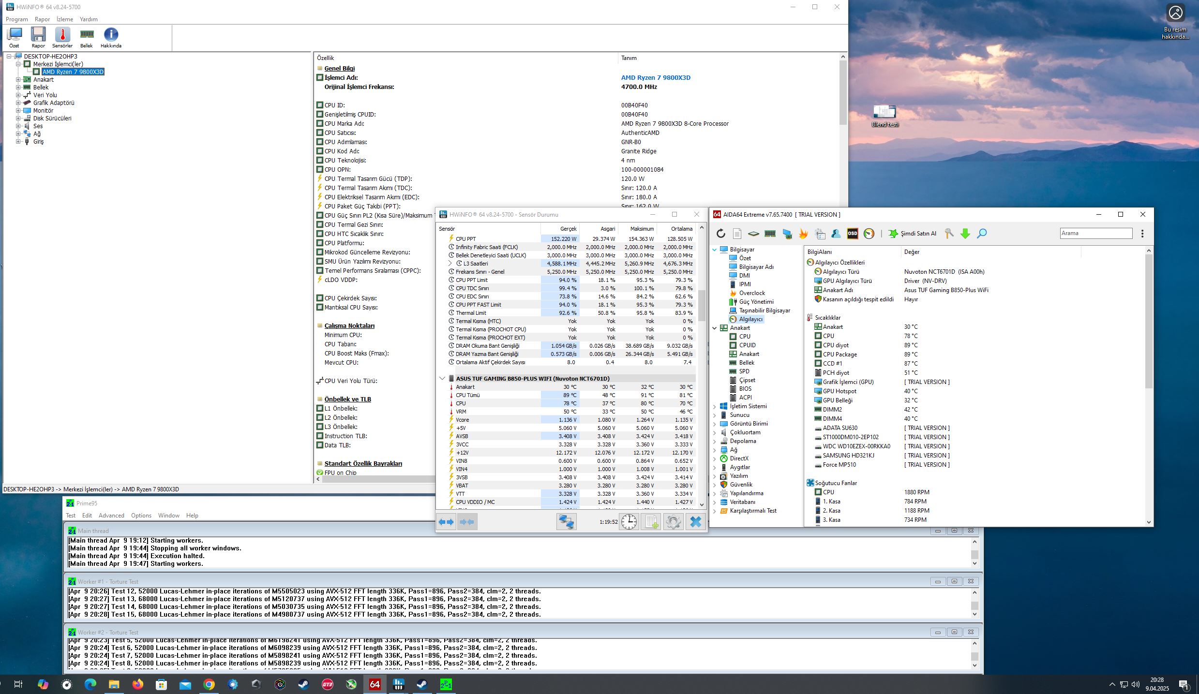Select the Algılayıcı item in AIDA64 tree

pos(750,319)
